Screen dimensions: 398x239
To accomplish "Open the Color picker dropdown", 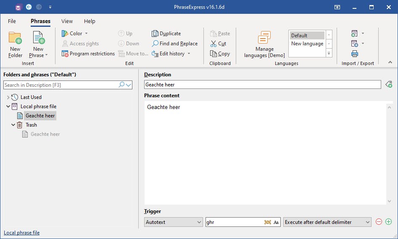I will [x=75, y=34].
